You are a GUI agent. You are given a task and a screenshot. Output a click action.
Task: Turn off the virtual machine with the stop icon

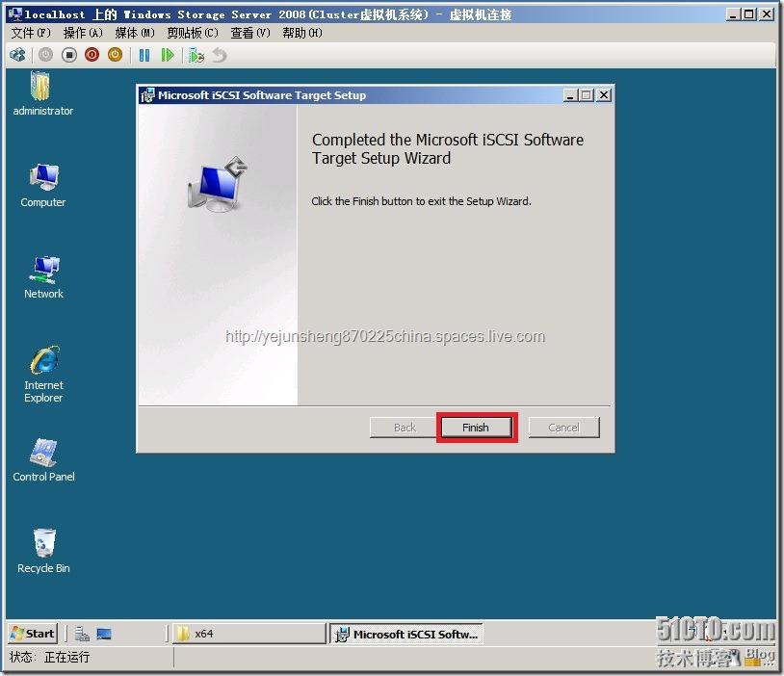(69, 55)
